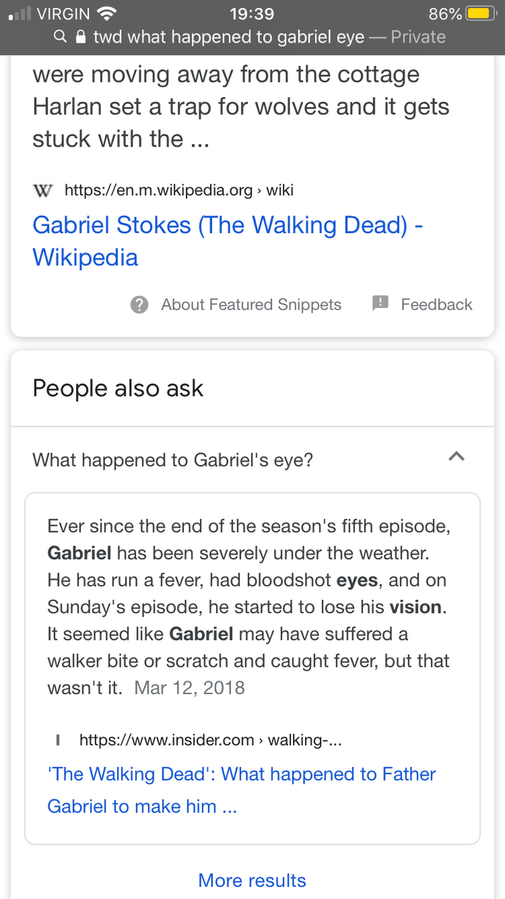The width and height of the screenshot is (505, 899).
Task: Click the question mark help icon
Action: (x=139, y=305)
